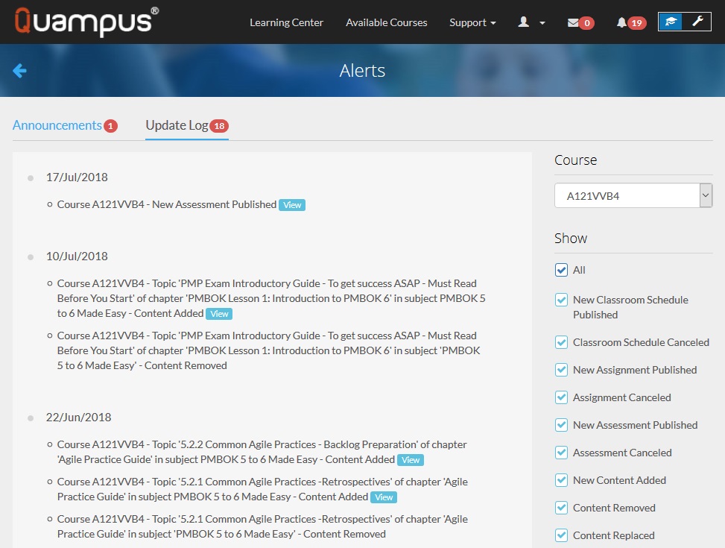
Task: Select the Update Log tab
Action: point(177,125)
